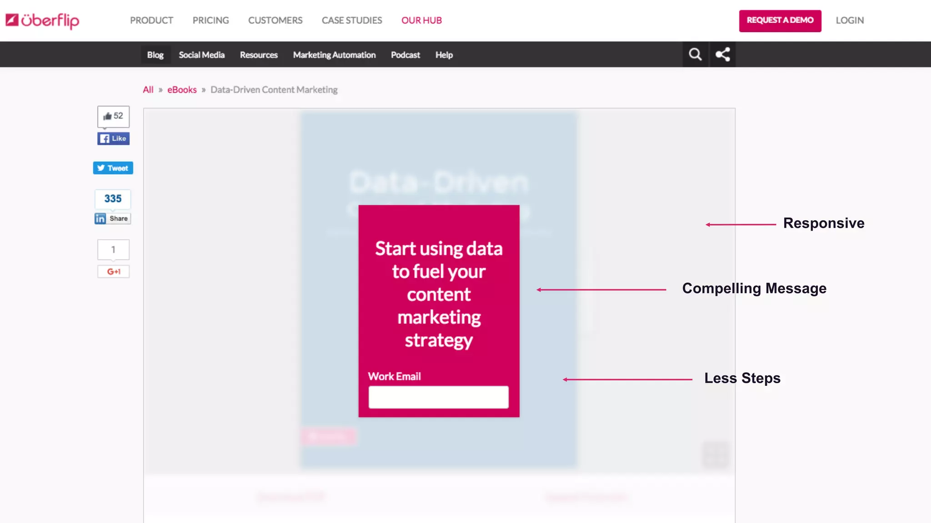Click the Twitter Tweet button
931x523 pixels.
(x=113, y=168)
